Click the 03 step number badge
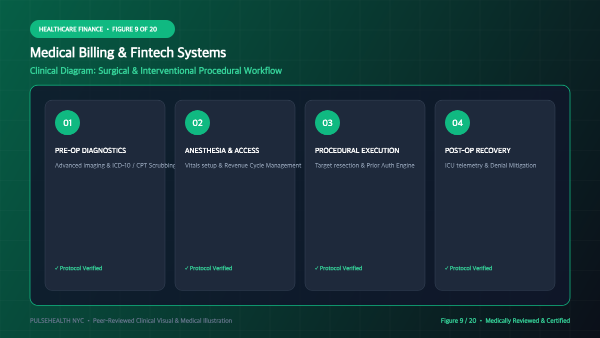 (x=327, y=123)
